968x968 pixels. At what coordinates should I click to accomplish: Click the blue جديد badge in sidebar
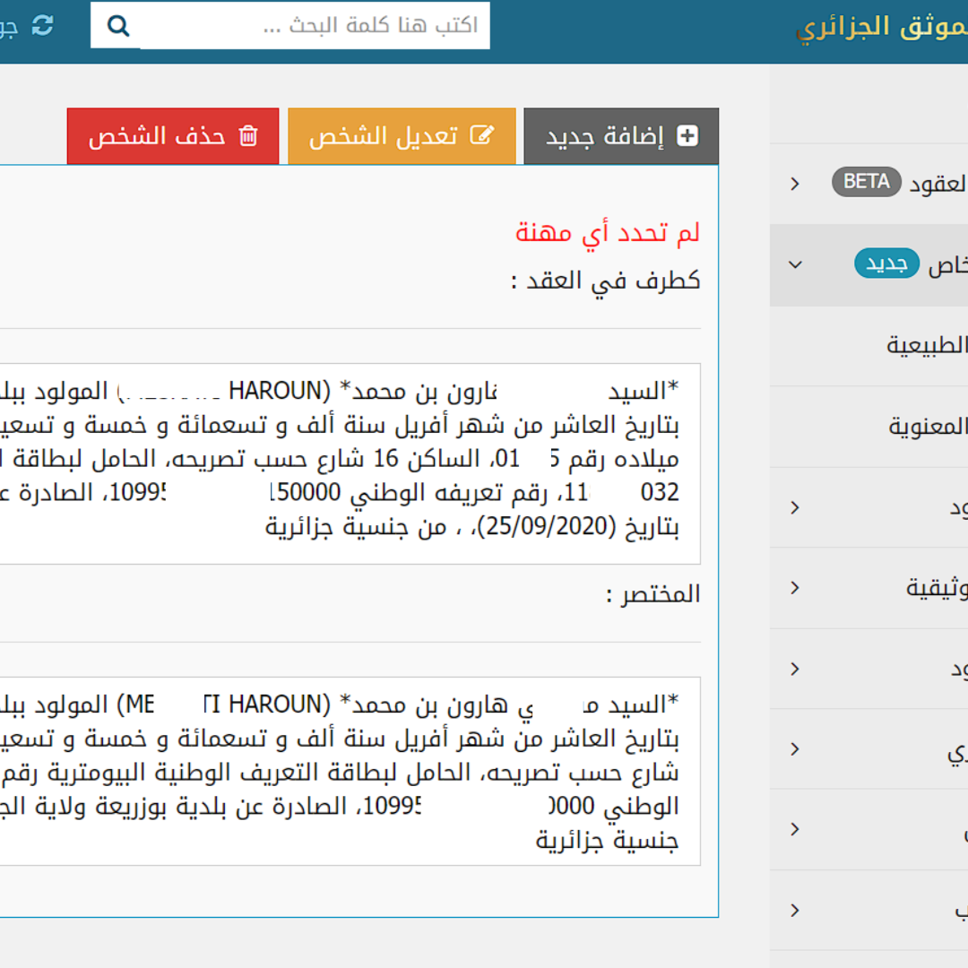pos(886,264)
